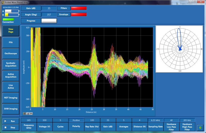Toggle the Envelope red indicator switch
Screen dimensions: 206x133
point(79,14)
